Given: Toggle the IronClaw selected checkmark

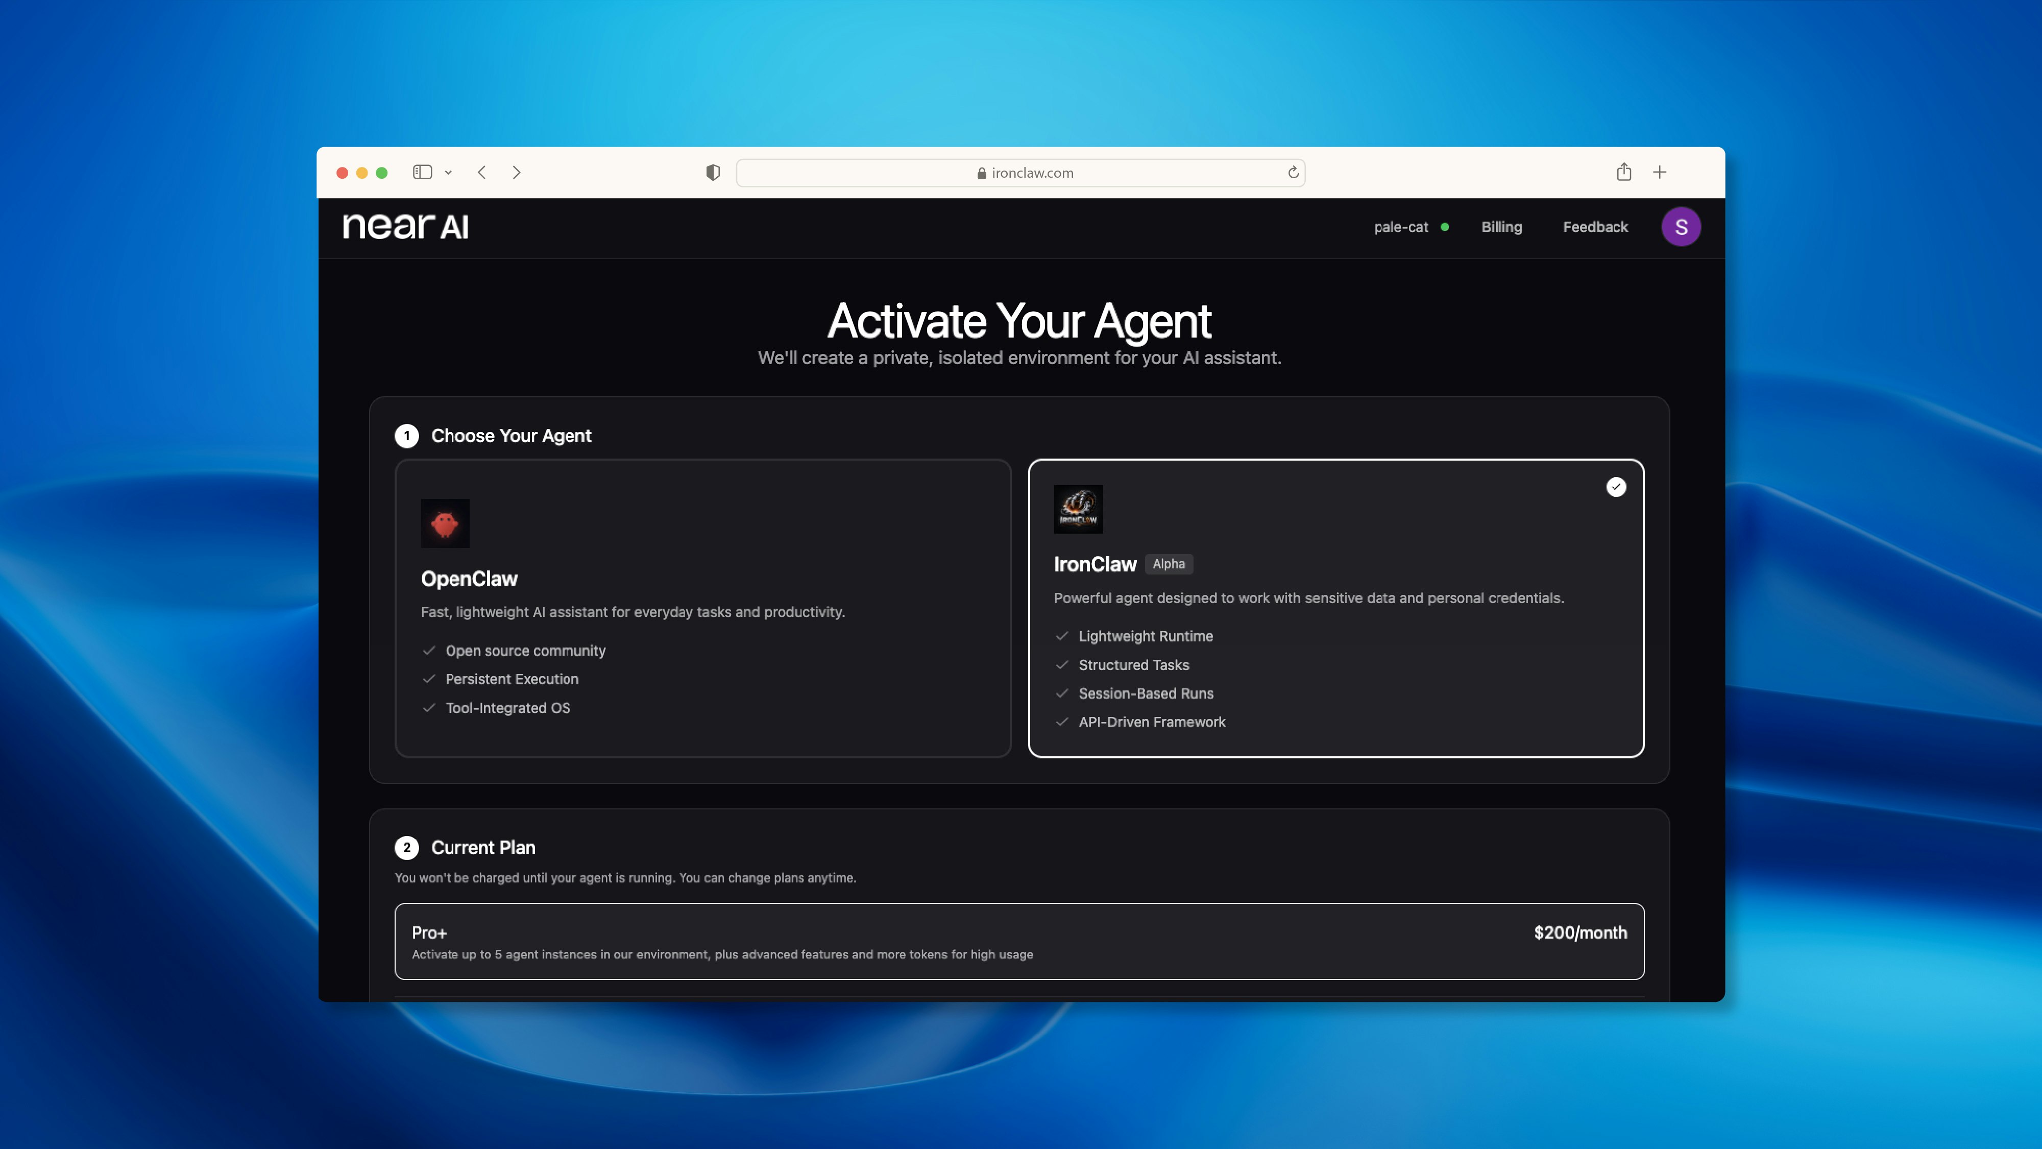Looking at the screenshot, I should [x=1616, y=487].
